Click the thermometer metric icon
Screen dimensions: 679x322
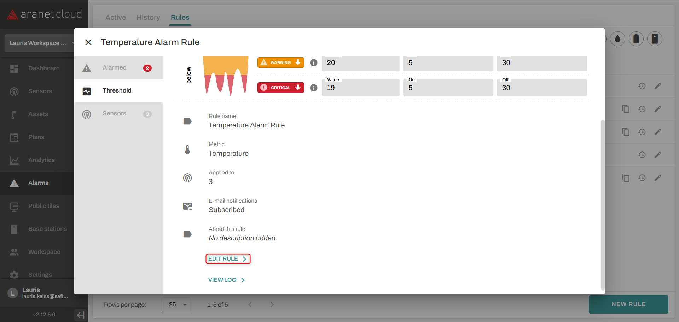point(187,150)
